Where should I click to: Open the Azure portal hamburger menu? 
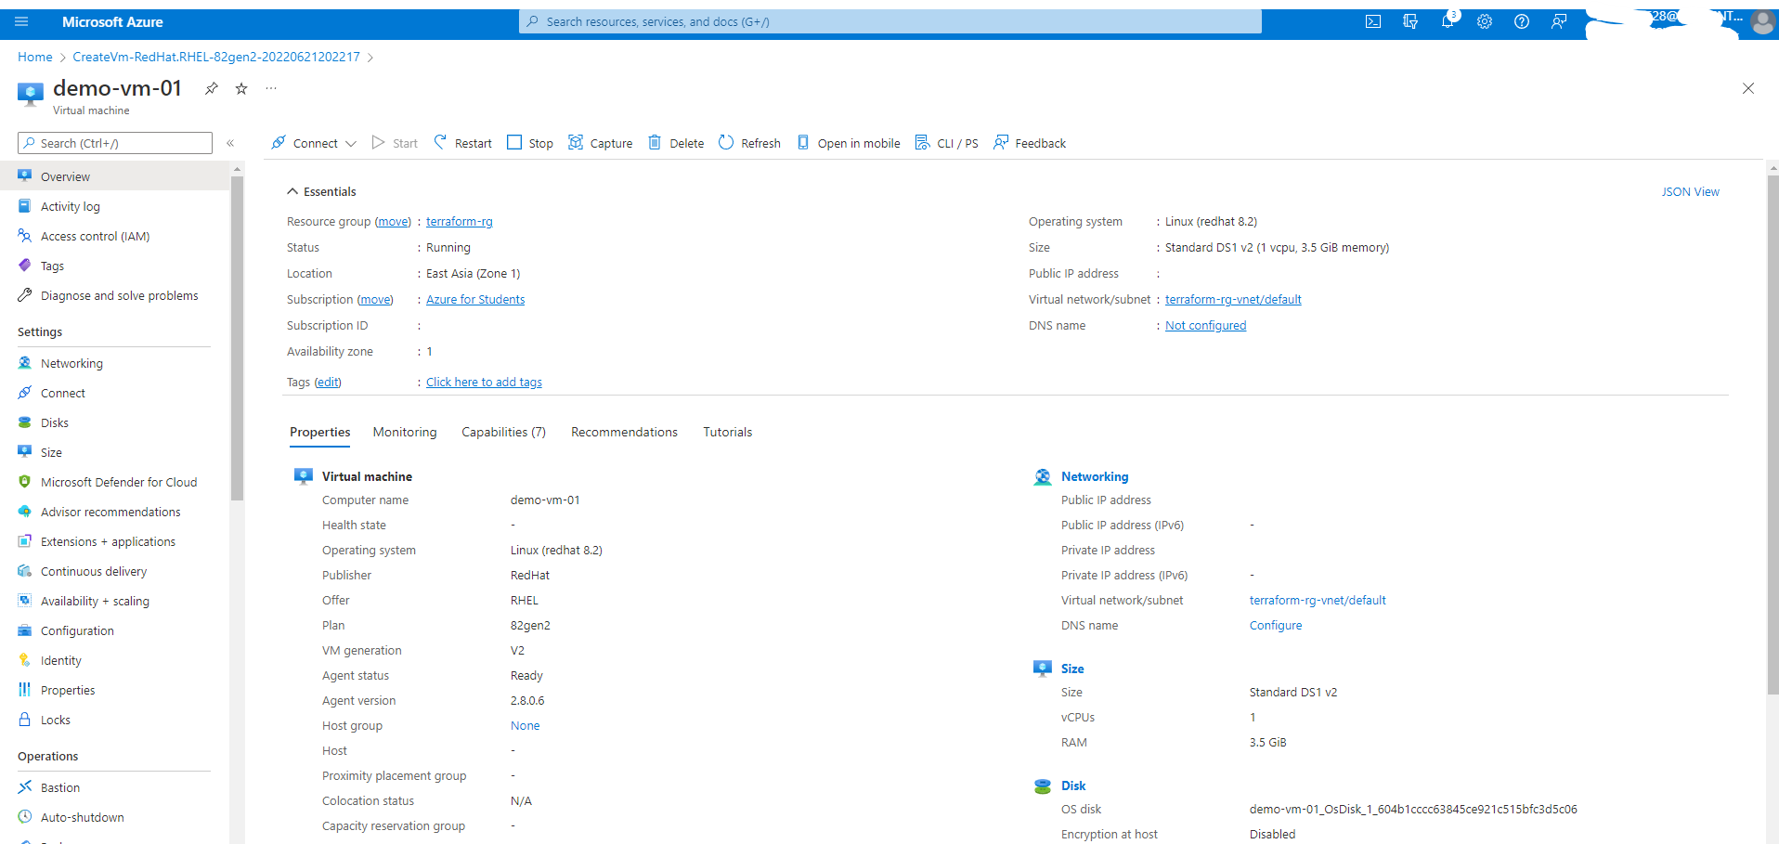coord(22,21)
